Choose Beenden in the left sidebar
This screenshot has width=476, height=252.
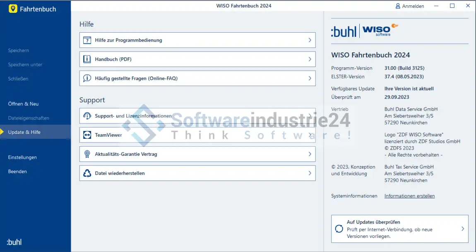point(17,171)
